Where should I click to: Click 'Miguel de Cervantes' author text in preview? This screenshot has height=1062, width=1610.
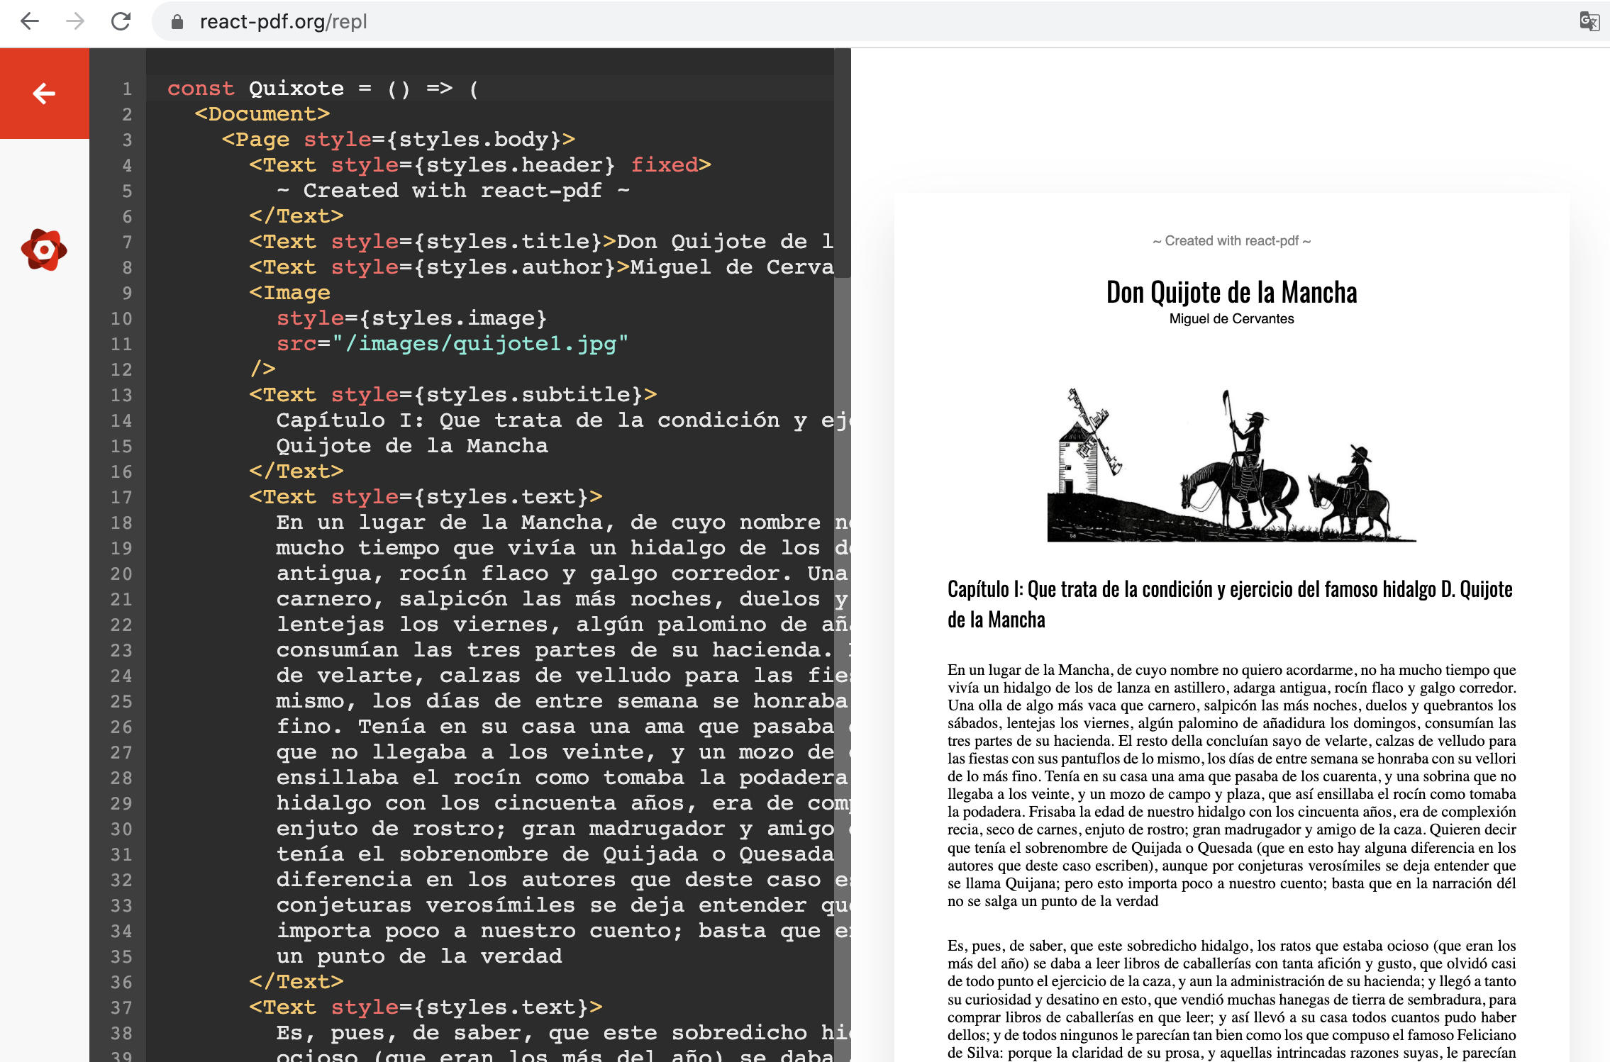pos(1231,319)
